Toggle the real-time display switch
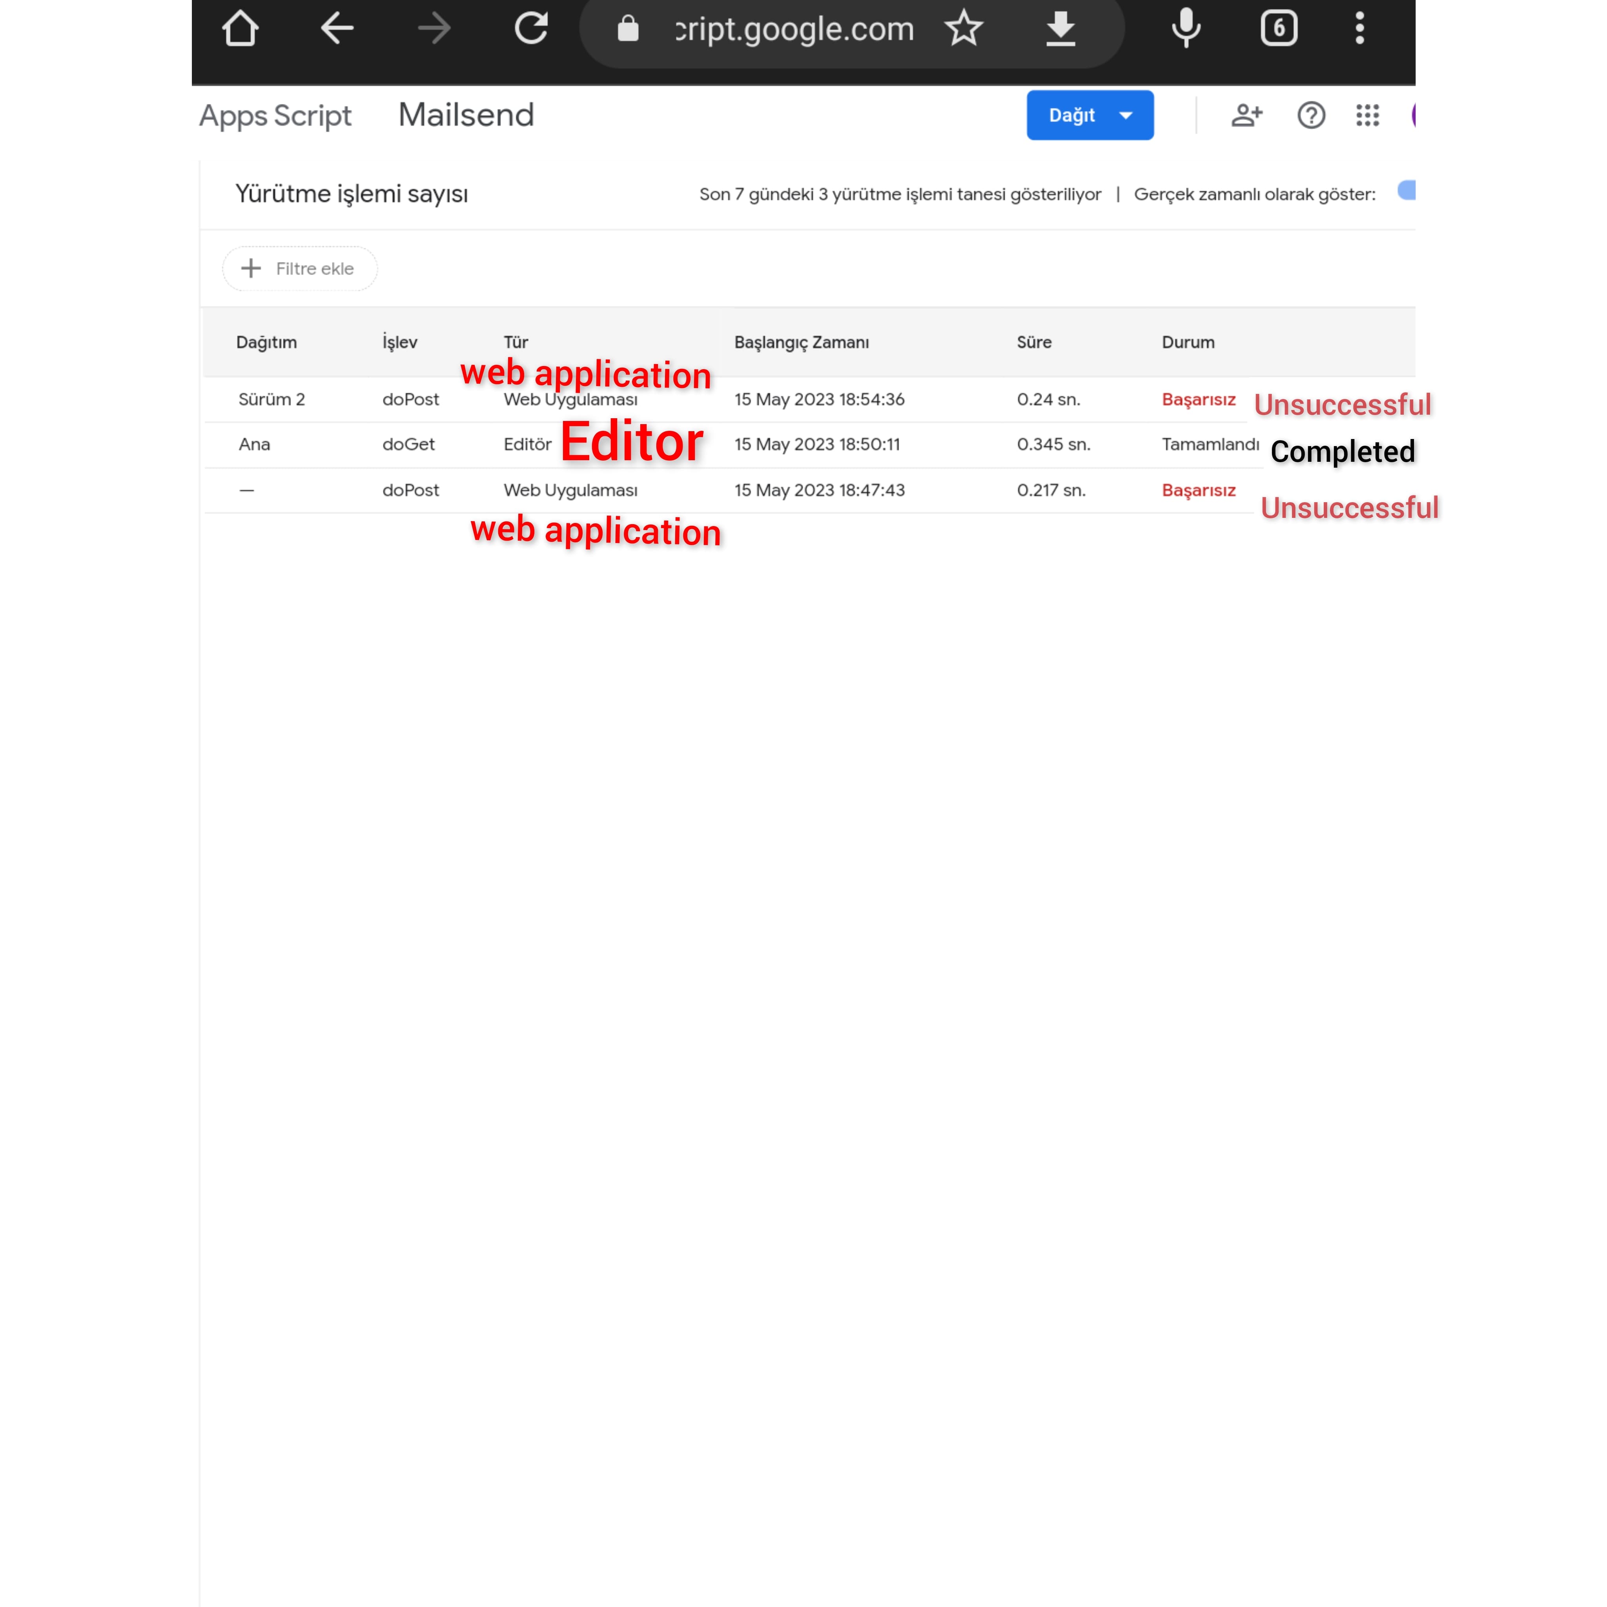 (1406, 190)
